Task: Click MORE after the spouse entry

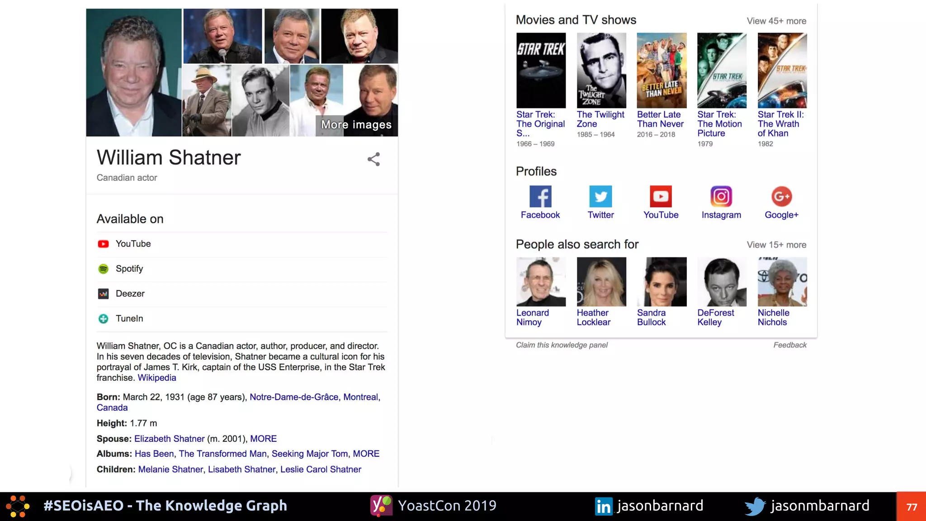Action: point(263,439)
